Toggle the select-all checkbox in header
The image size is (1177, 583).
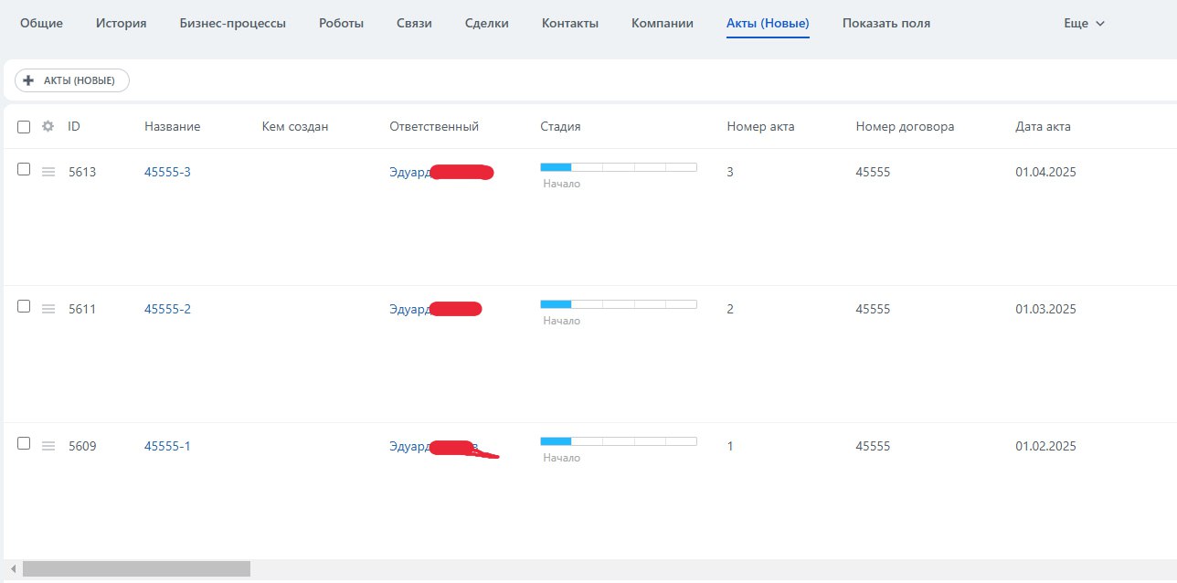(24, 127)
